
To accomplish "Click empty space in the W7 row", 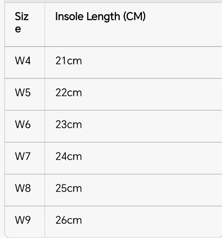I will point(152,158).
